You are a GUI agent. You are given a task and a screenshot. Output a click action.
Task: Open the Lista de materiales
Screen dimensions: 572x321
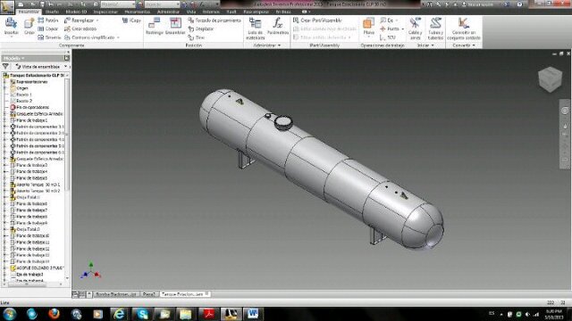[255, 29]
